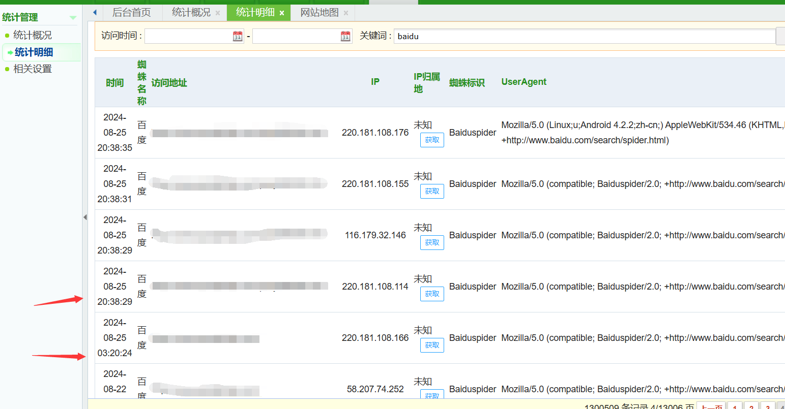Image resolution: width=785 pixels, height=409 pixels.
Task: Click the 蜘蛛名称 column header
Action: [142, 83]
